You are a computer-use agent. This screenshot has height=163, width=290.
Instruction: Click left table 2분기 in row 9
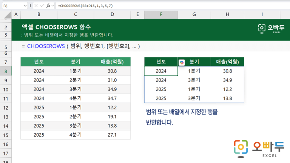[x=76, y=80]
